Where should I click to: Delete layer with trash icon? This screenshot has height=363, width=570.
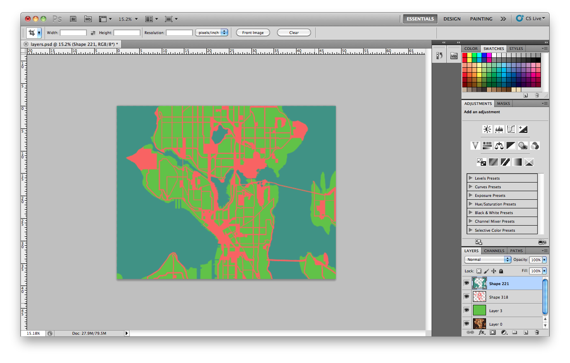[x=537, y=332]
